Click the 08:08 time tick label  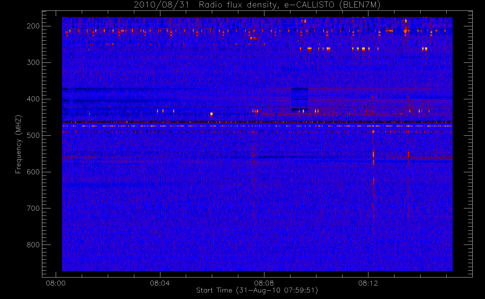[x=264, y=283]
